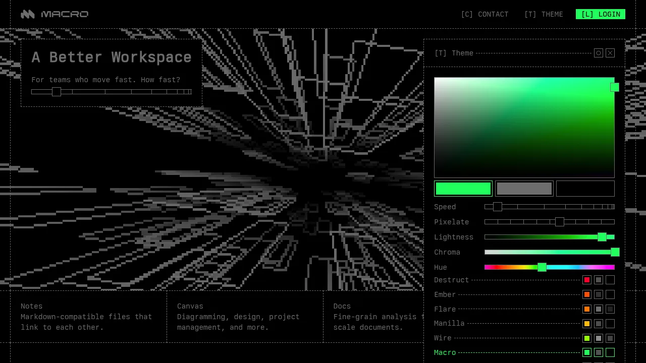Select the Ember orange accent swatch

587,294
